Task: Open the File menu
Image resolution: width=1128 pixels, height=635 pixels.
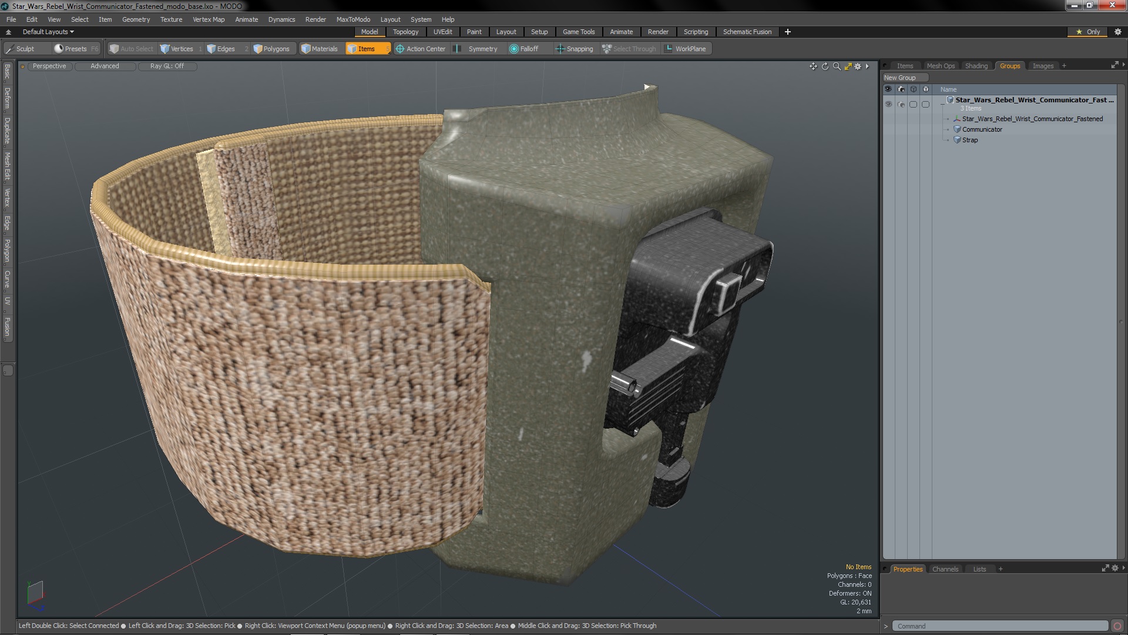Action: tap(11, 19)
